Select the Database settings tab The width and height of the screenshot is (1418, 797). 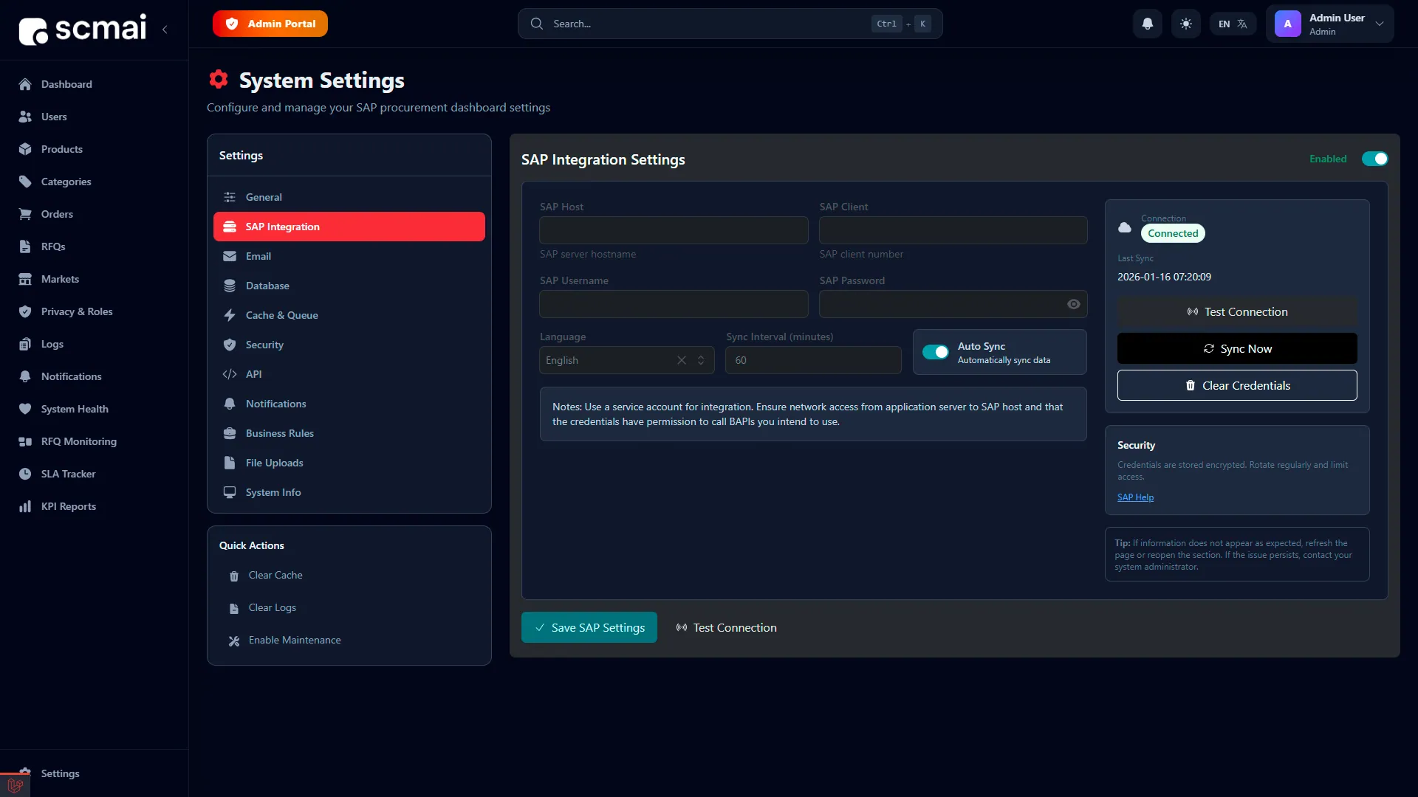[349, 286]
